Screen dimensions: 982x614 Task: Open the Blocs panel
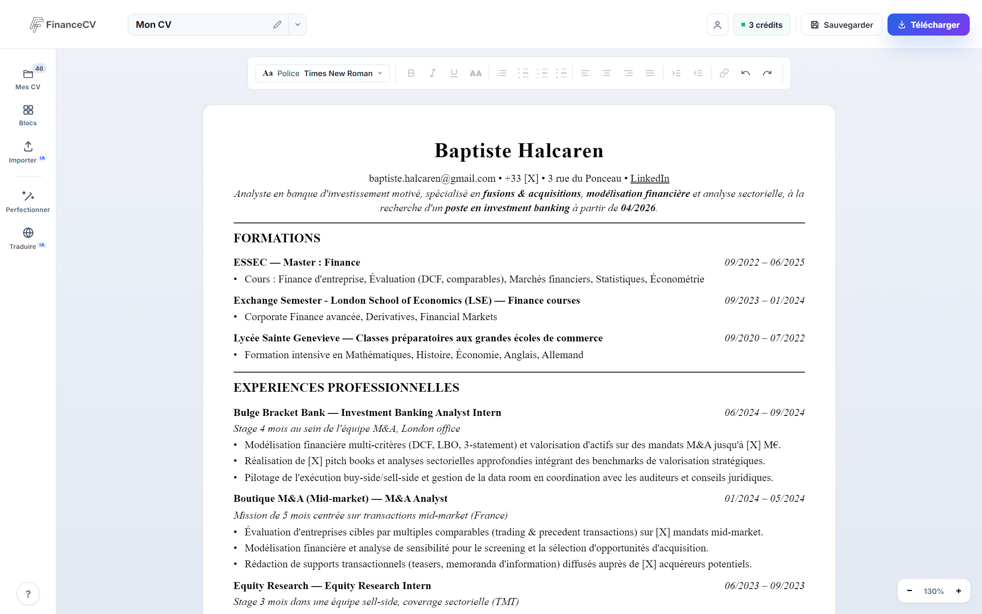[x=28, y=115]
